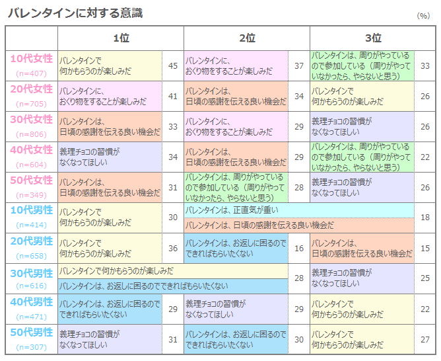Image resolution: width=441 pixels, height=361 pixels.
Task: Click the 50代男性 row label
Action: click(32, 333)
